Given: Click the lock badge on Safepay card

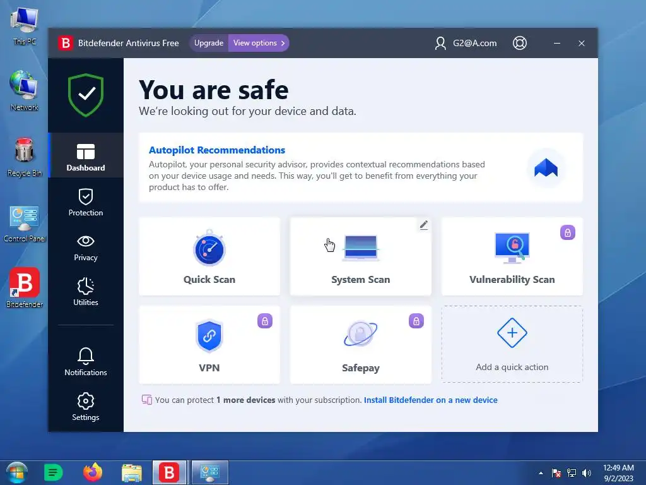Looking at the screenshot, I should pos(416,321).
